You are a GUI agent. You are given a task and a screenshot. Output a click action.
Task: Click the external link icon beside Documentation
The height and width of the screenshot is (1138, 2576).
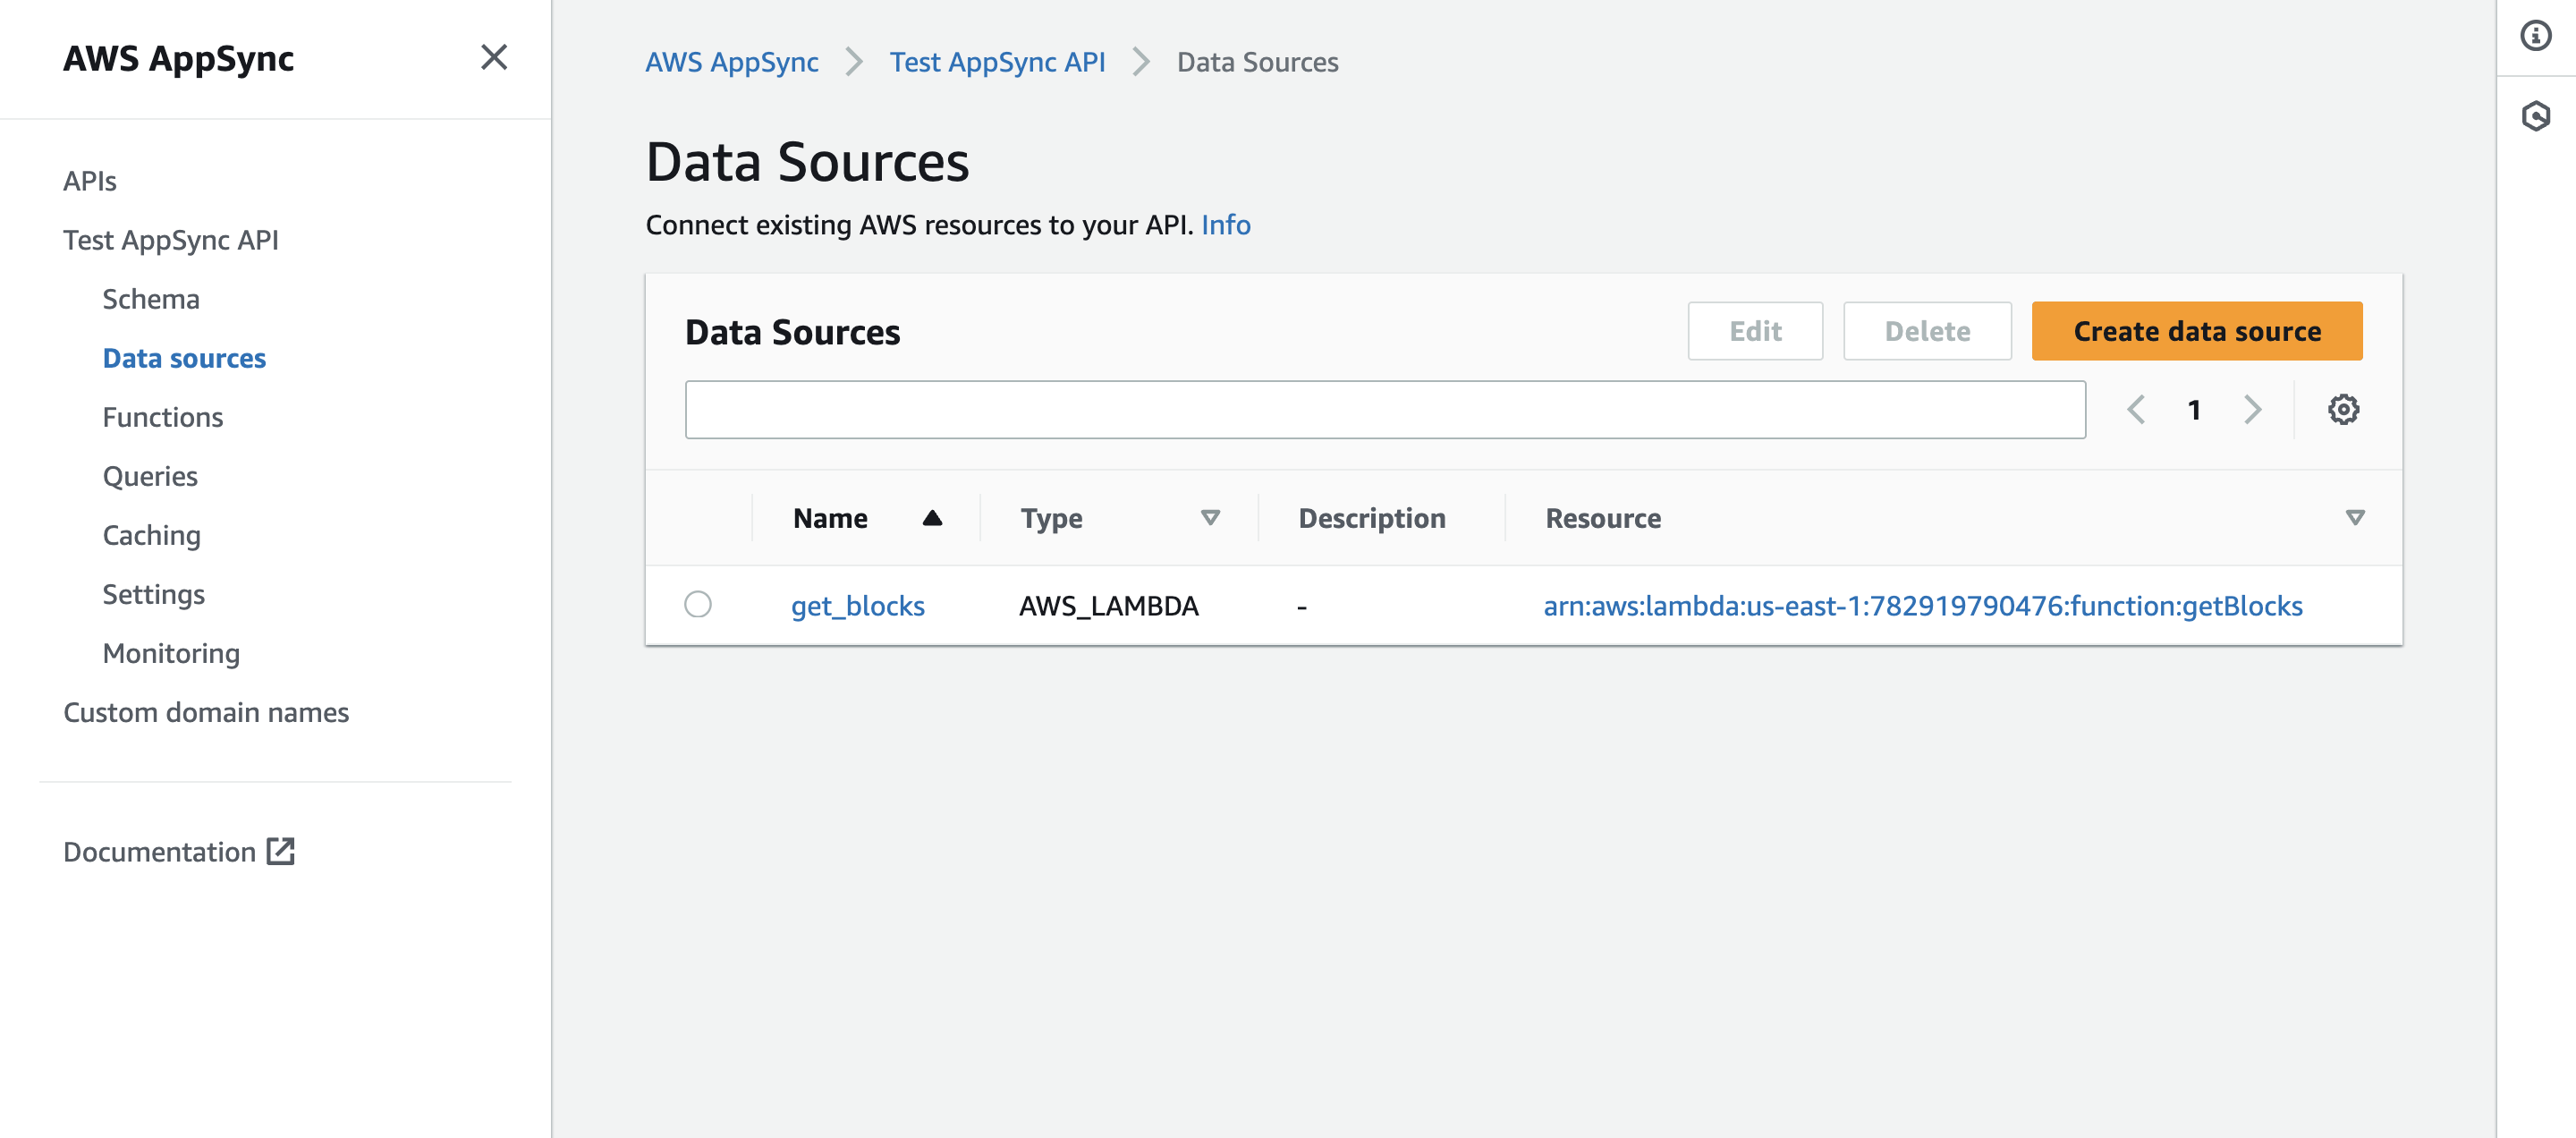[x=280, y=851]
